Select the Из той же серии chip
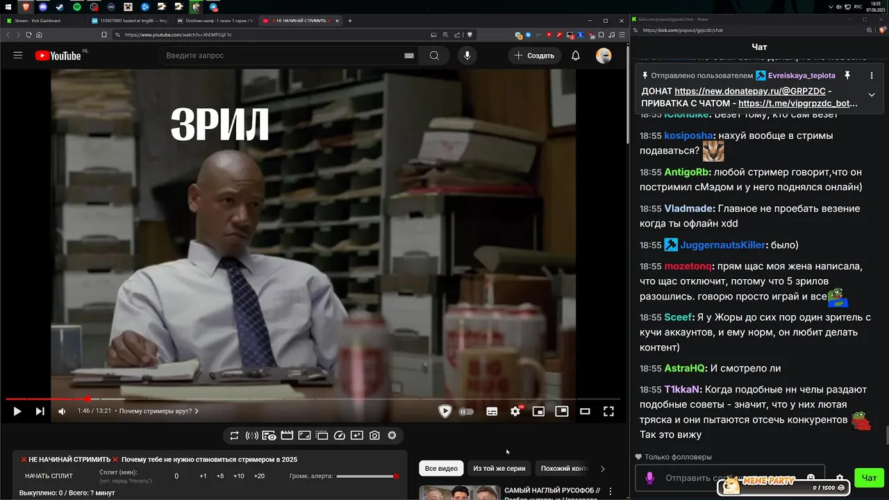 (499, 469)
